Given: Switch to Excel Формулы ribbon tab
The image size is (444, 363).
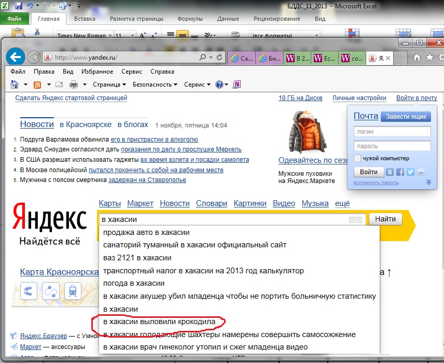Looking at the screenshot, I should pos(190,19).
